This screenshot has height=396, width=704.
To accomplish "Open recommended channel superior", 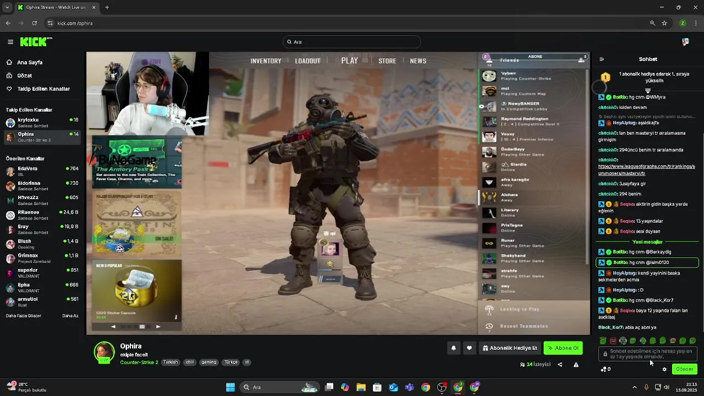I will point(41,273).
